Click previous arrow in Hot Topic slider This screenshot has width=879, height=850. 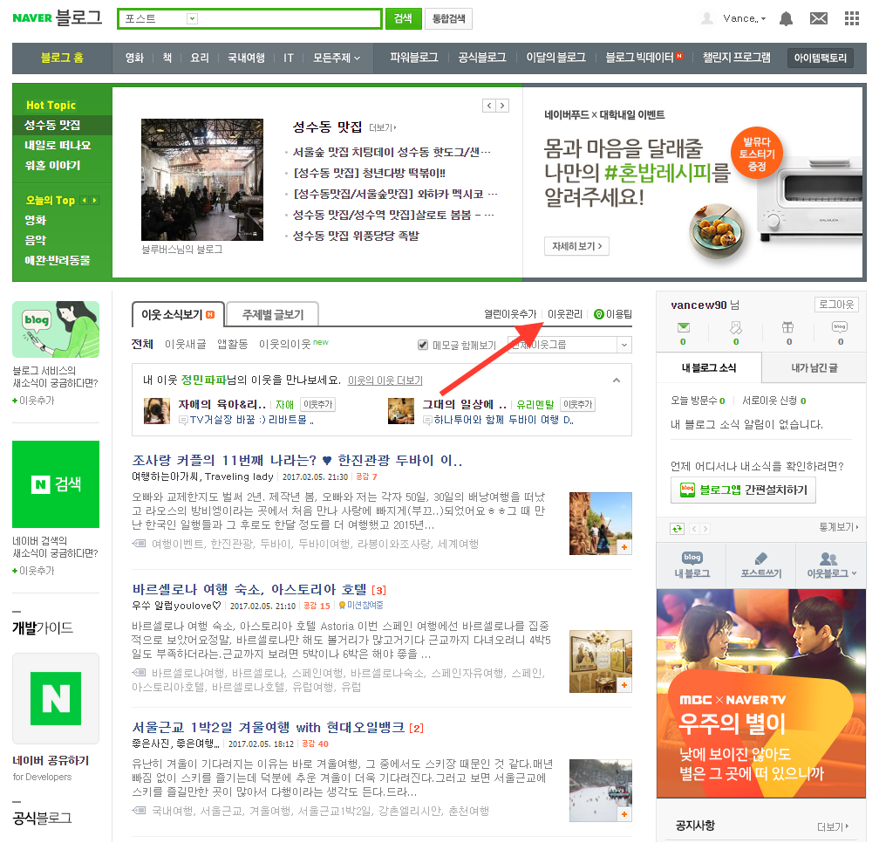click(489, 106)
